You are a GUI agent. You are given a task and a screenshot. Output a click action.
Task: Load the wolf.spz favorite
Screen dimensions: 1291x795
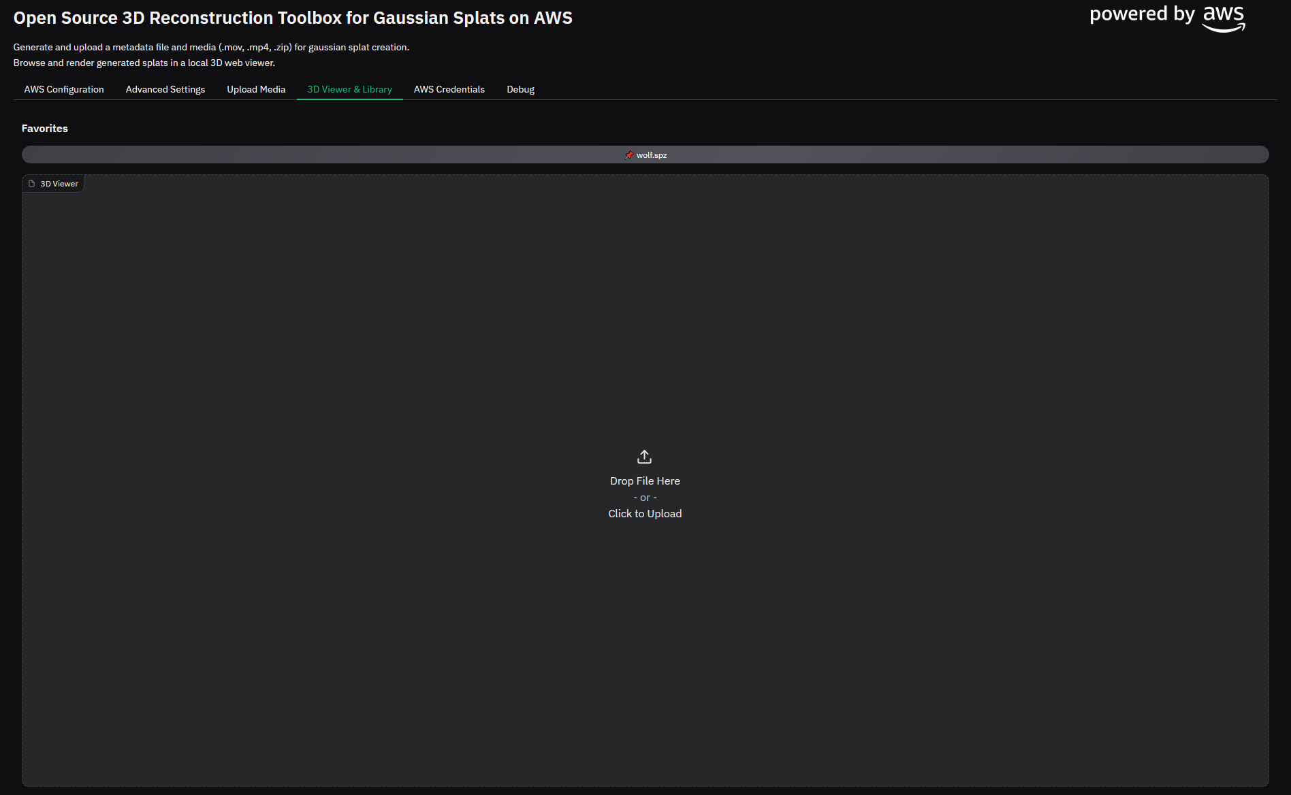[645, 155]
